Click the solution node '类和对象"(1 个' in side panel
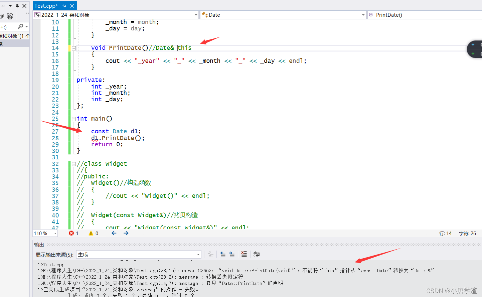The height and width of the screenshot is (297, 482). point(15,36)
